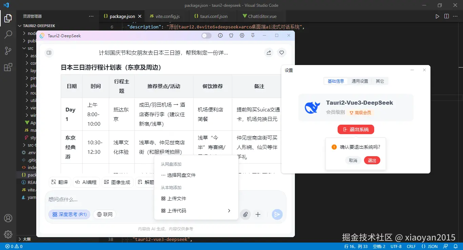Toggle the dark mode switch in titlebar
Viewport: 463px width, 250px height.
[206, 35]
